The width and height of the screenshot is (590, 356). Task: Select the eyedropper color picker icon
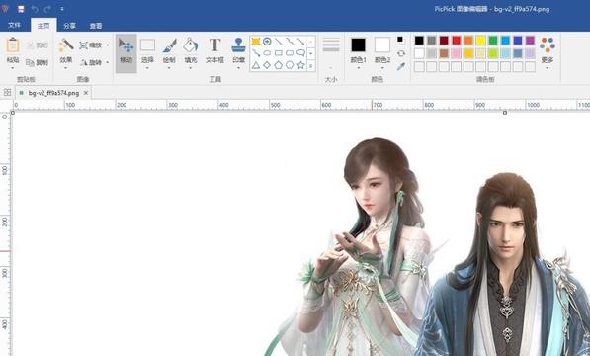401,66
